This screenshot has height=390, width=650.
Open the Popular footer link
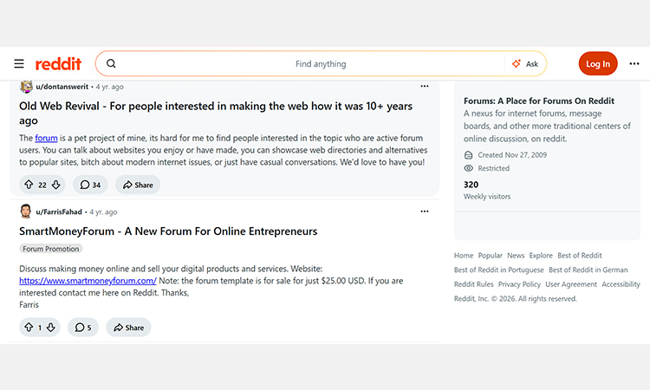tap(490, 256)
